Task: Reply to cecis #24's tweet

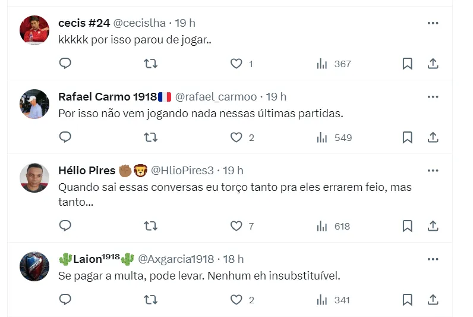Action: coord(65,64)
